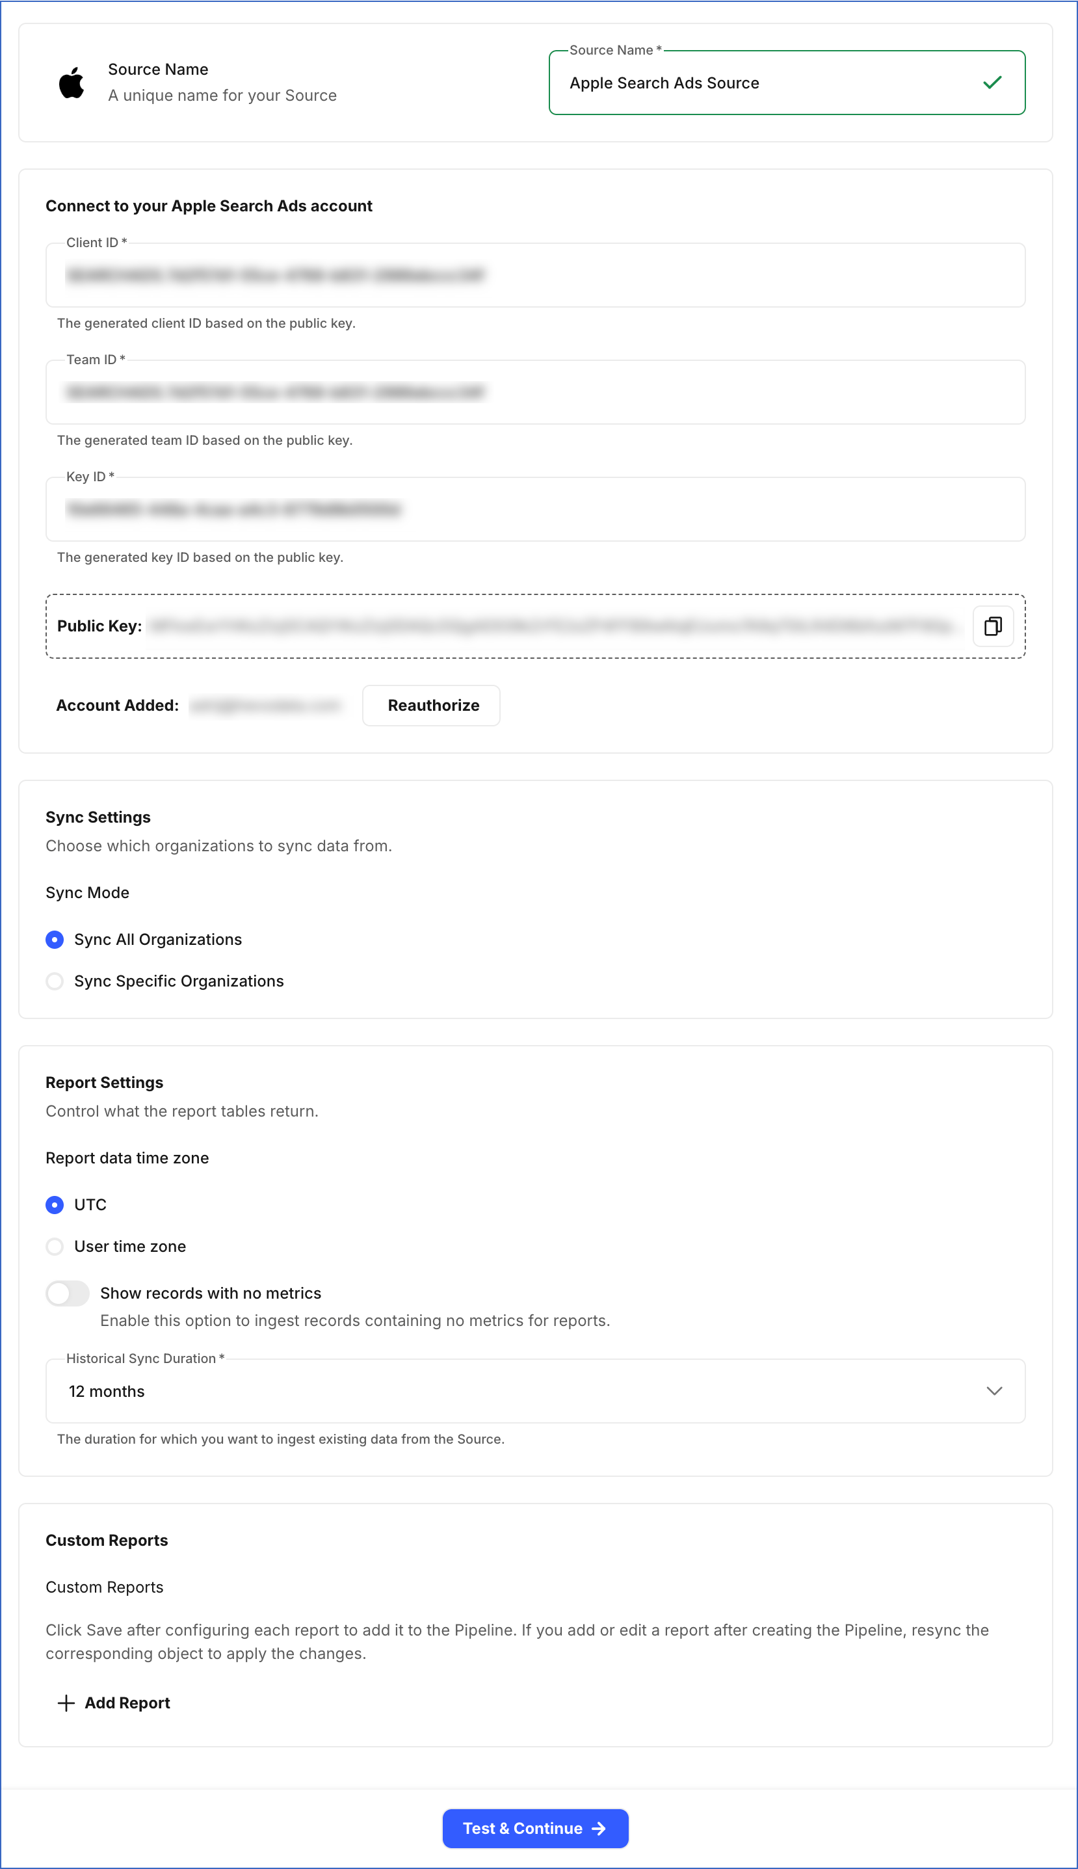Choose Sync Specific Organizations option
Image resolution: width=1078 pixels, height=1869 pixels.
[x=55, y=981]
